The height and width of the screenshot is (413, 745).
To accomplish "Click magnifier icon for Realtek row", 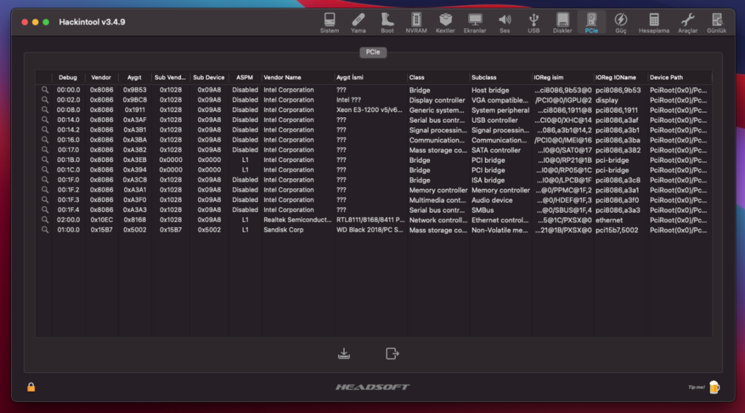I will 44,220.
